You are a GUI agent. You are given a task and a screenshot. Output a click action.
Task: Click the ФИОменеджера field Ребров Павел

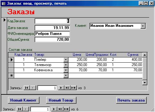point(52,34)
